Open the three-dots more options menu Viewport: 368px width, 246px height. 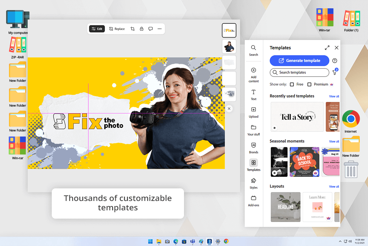click(x=160, y=29)
